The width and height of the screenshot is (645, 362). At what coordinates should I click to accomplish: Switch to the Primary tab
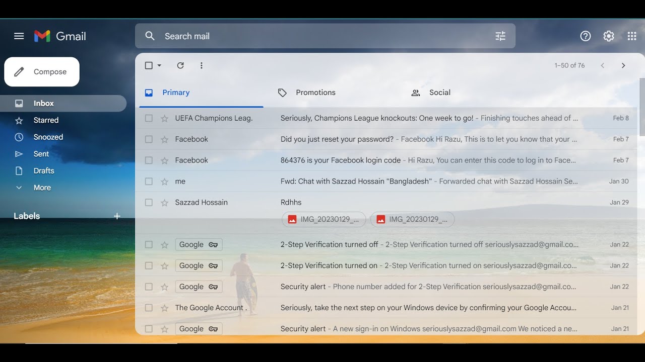pyautogui.click(x=201, y=93)
